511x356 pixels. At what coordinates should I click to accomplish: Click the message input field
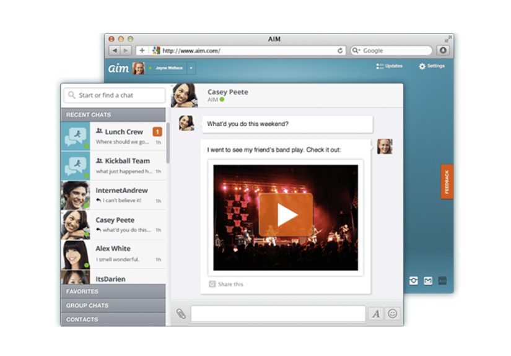point(278,314)
